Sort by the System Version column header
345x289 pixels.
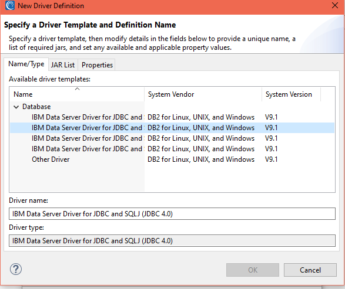coord(292,94)
